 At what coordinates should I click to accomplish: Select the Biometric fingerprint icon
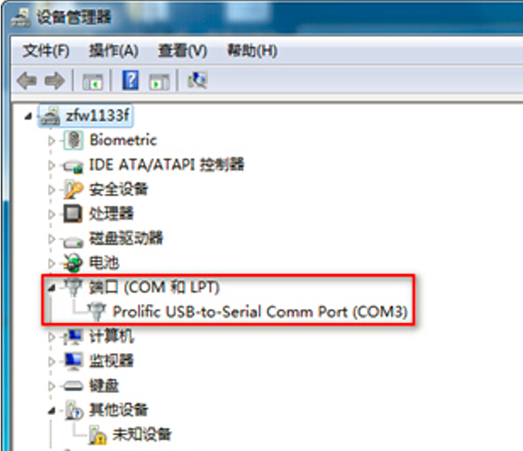pos(73,140)
